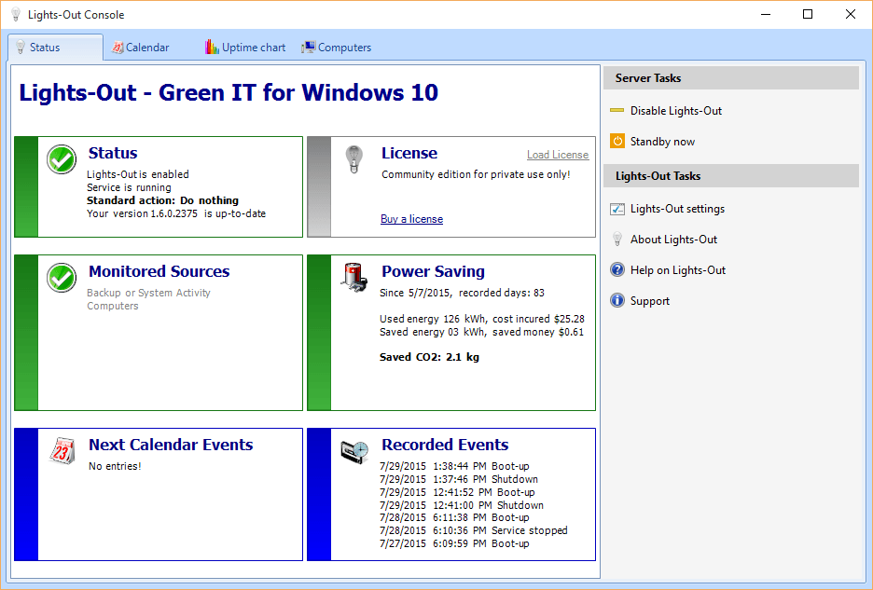The image size is (873, 590).
Task: Click the Lights-Out Console title bar lightbulb icon
Action: 16,15
